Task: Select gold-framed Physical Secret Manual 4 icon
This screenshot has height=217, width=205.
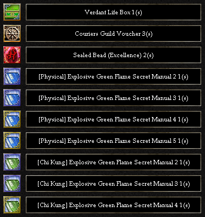Action: pos(12,119)
